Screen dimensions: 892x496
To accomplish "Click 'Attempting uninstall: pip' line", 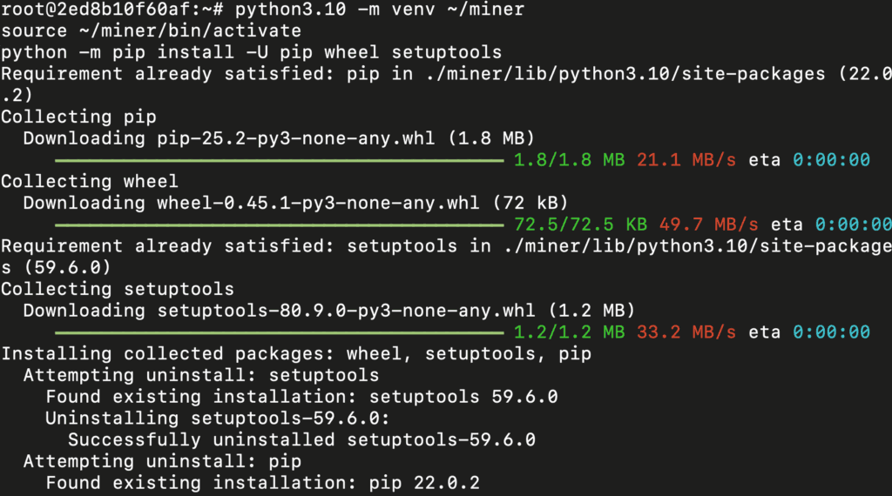I will tap(161, 461).
